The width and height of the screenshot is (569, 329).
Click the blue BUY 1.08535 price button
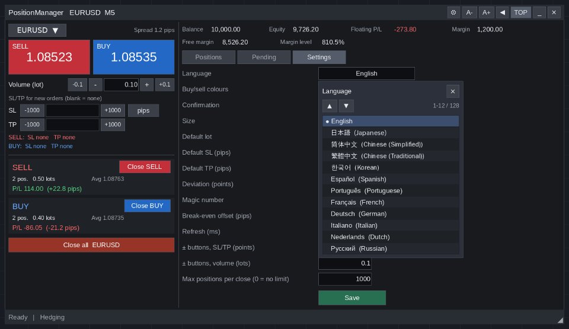click(133, 57)
